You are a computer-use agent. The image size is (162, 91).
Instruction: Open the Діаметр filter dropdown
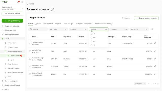coord(119,29)
